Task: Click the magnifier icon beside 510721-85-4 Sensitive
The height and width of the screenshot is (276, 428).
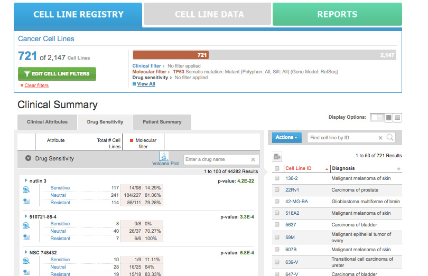Action: 26,224
